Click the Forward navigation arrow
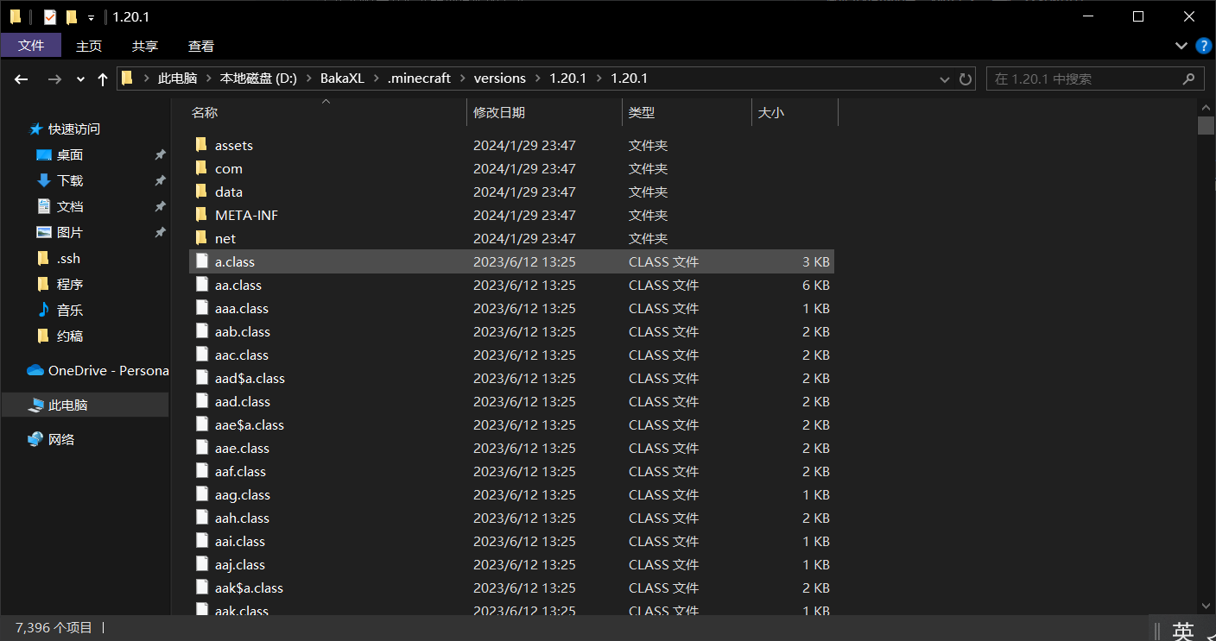The image size is (1216, 641). 54,79
